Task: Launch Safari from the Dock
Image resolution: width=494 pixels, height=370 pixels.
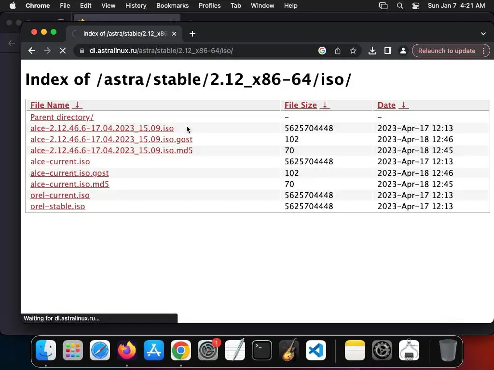Action: point(100,350)
